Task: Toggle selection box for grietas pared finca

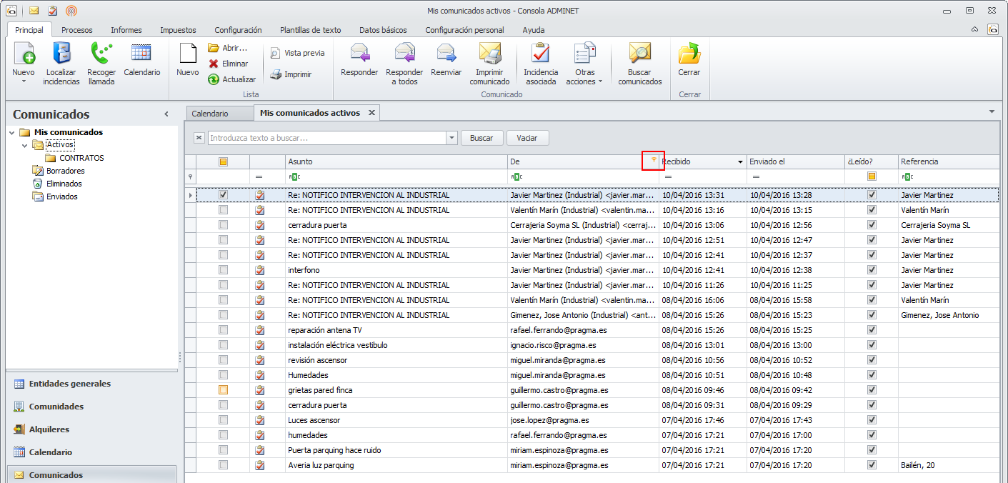Action: 224,390
